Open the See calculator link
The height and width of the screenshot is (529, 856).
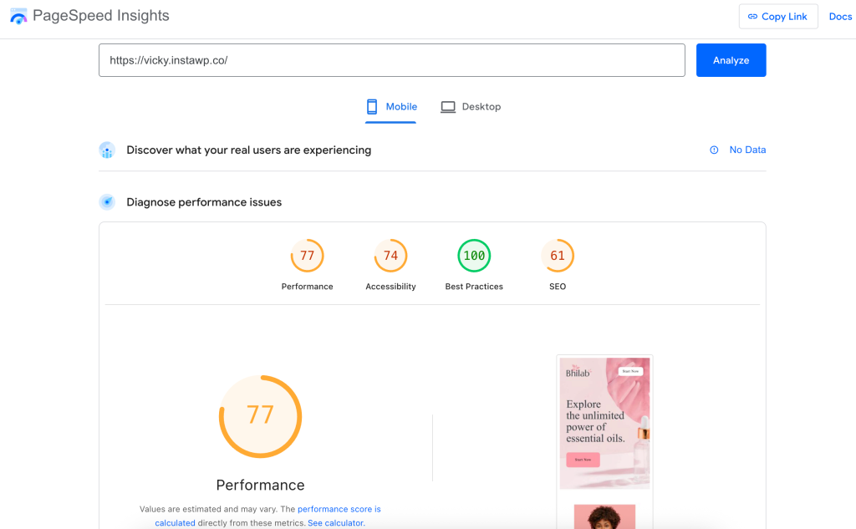(335, 522)
